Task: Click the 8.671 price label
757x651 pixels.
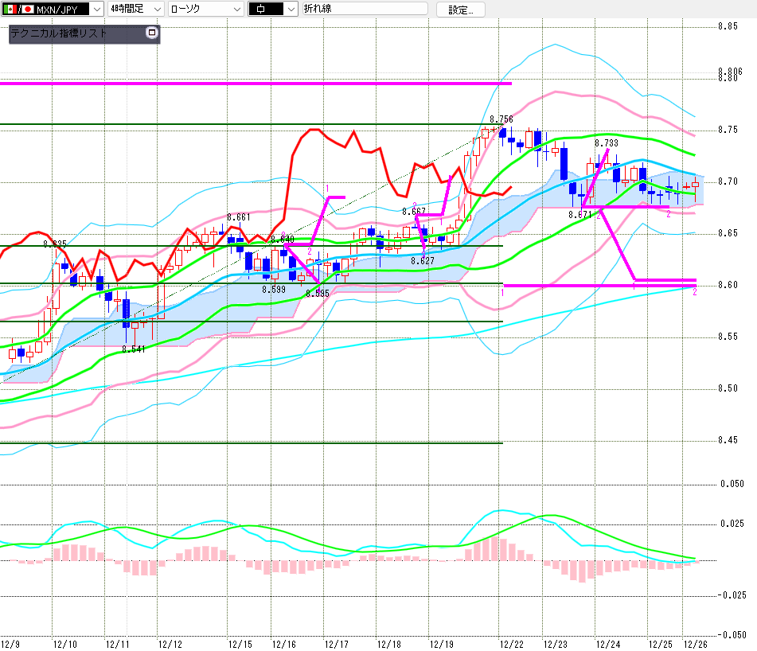Action: [x=580, y=215]
